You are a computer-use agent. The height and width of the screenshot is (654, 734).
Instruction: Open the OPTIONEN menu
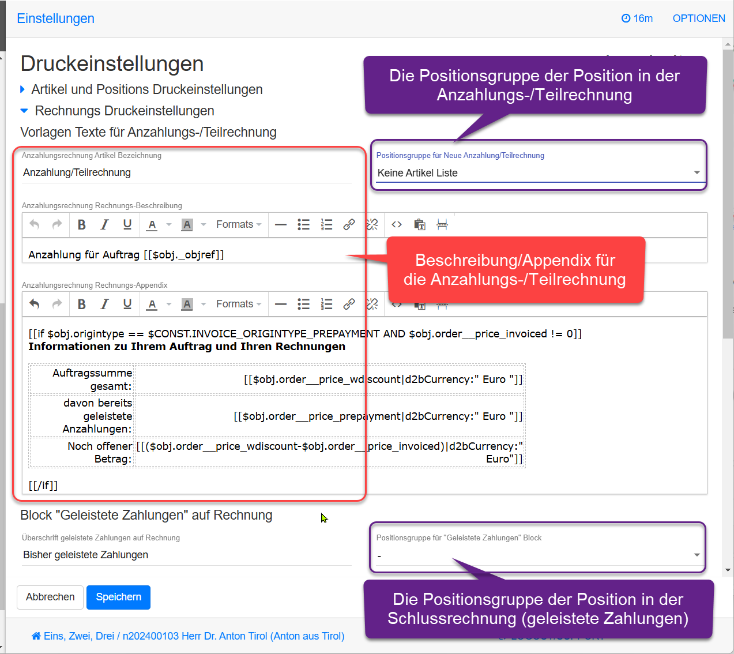pos(699,18)
